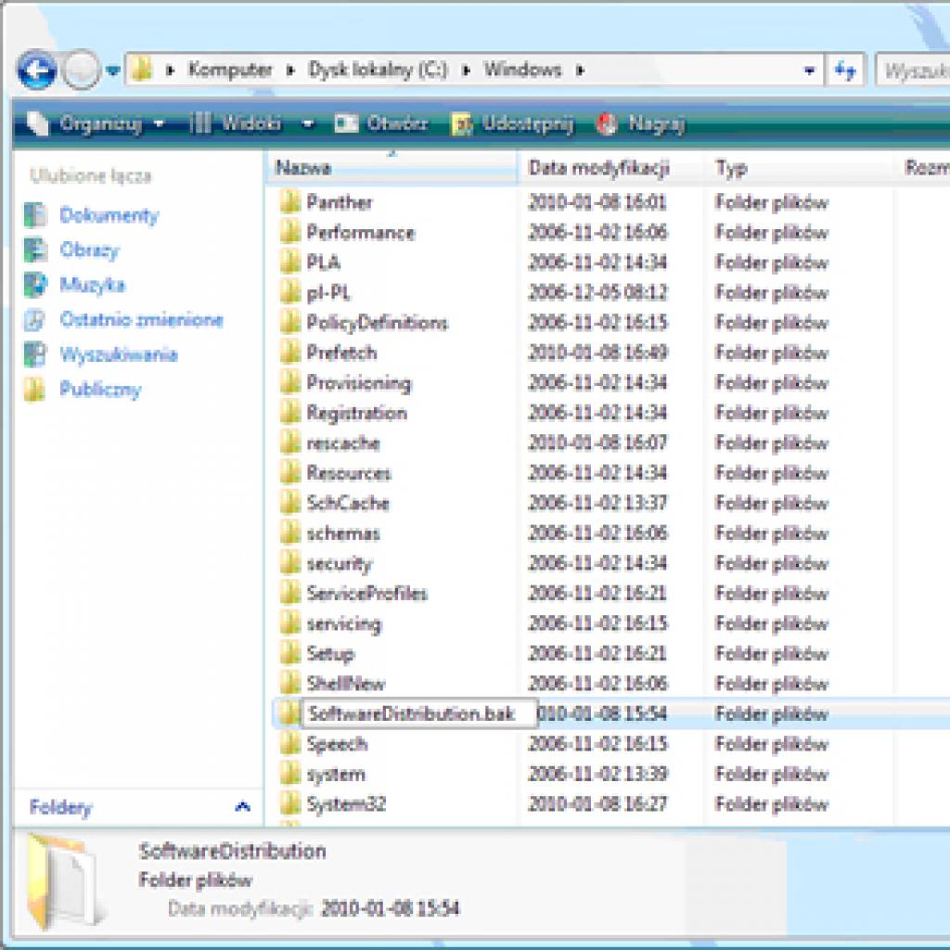Select the Performance folder icon
Image resolution: width=950 pixels, height=950 pixels.
click(x=290, y=232)
